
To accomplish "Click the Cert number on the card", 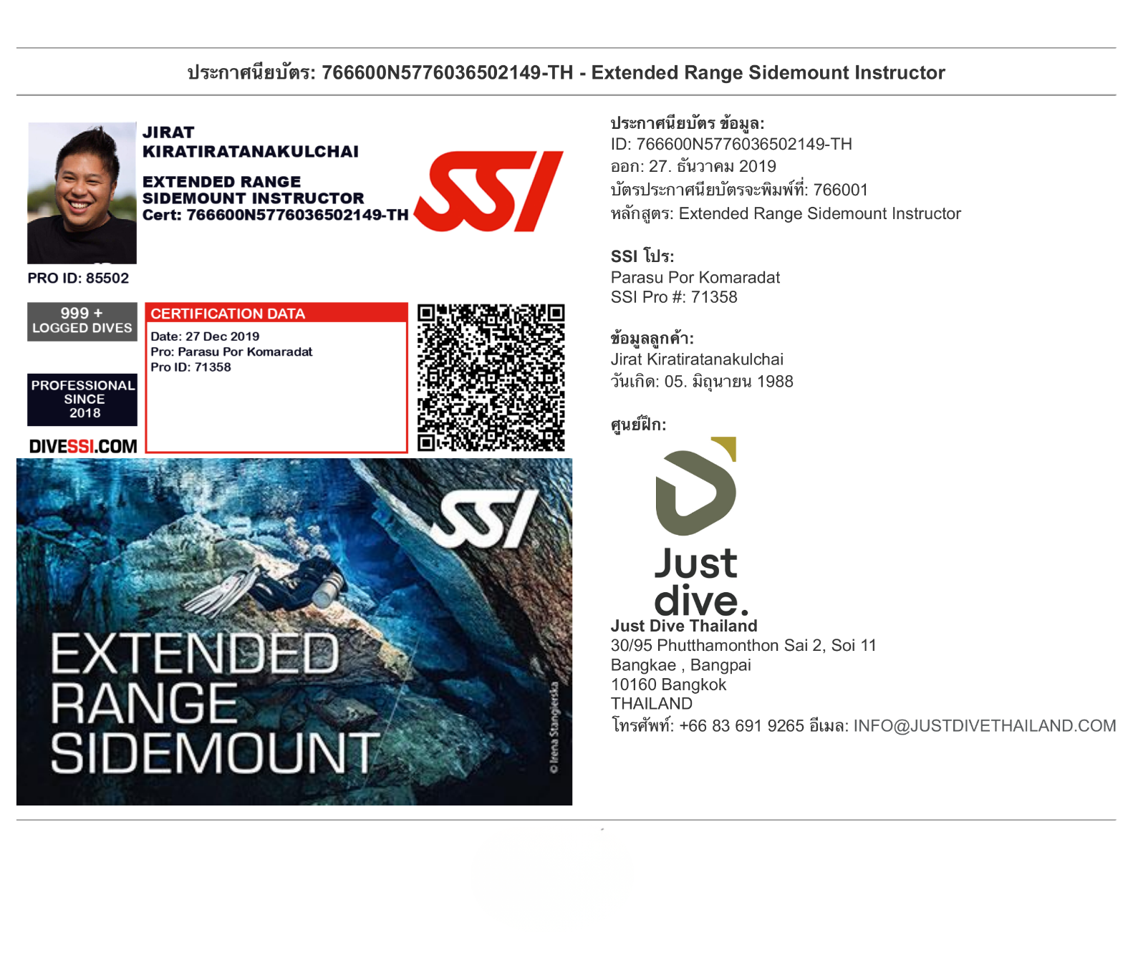I will tap(275, 215).
